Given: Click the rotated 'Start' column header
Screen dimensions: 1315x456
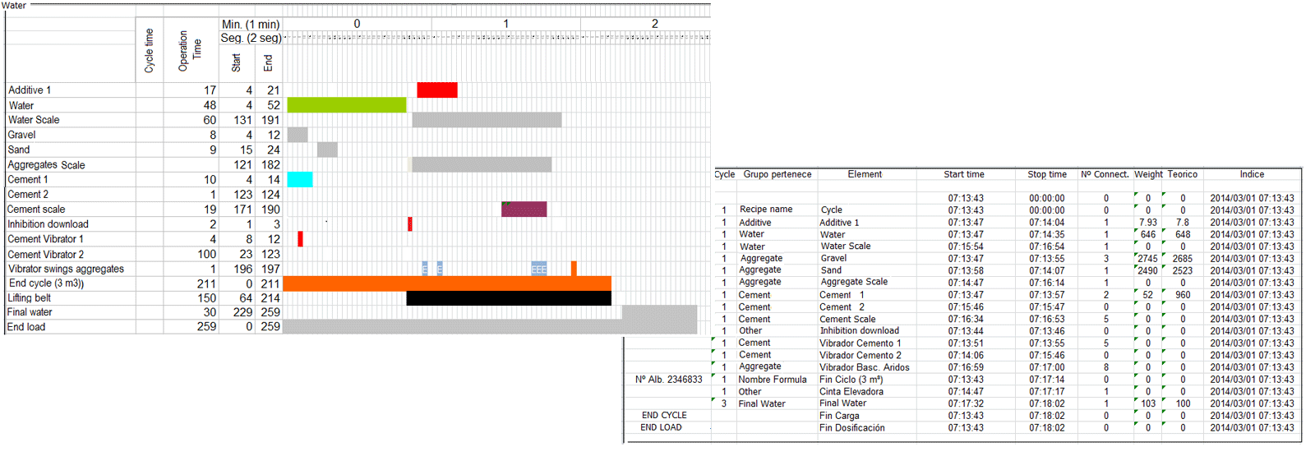Looking at the screenshot, I should [x=237, y=62].
